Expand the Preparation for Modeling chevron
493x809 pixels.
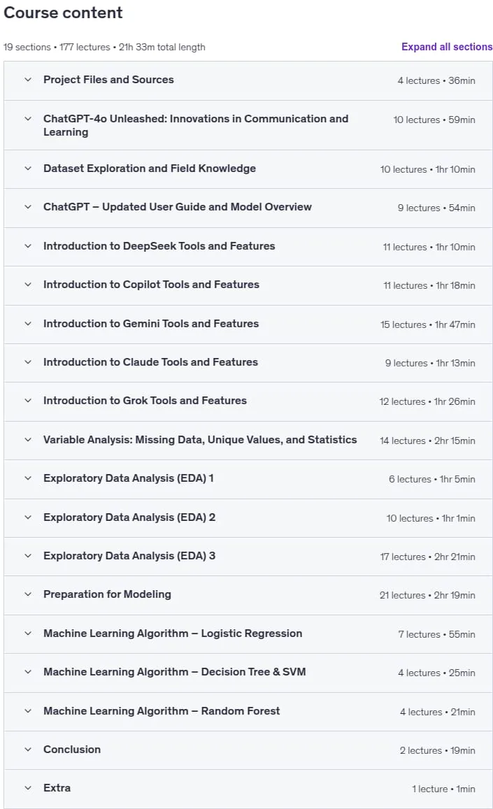(28, 595)
